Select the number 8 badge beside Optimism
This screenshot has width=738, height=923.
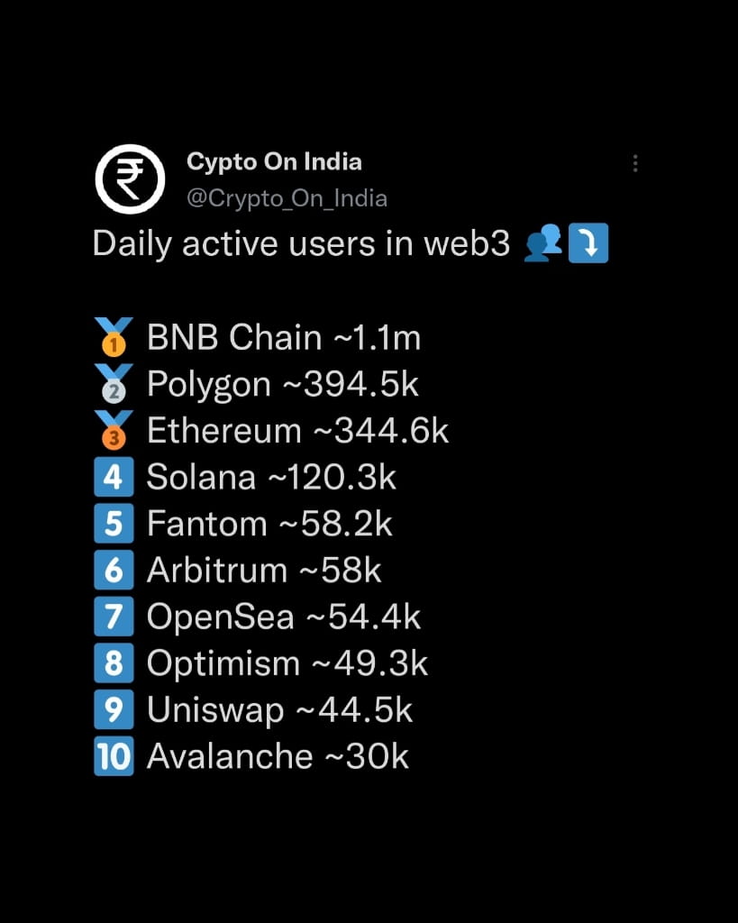113,663
